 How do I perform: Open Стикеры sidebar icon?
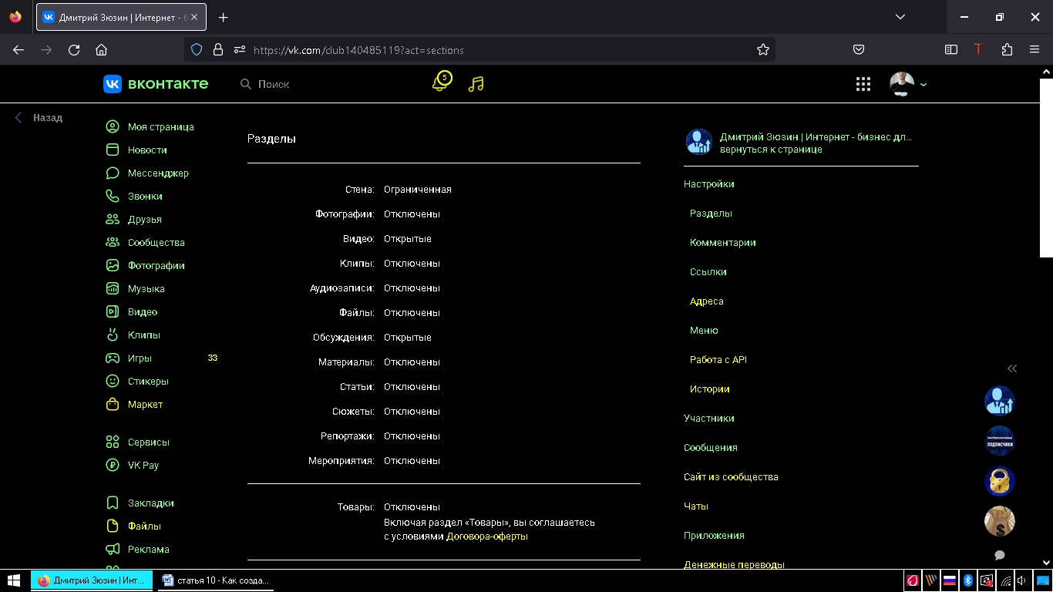(113, 381)
